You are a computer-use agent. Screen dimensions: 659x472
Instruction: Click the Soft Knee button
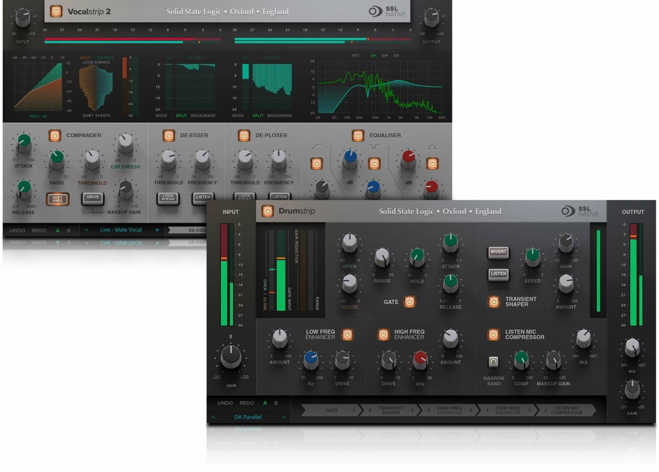click(x=58, y=199)
